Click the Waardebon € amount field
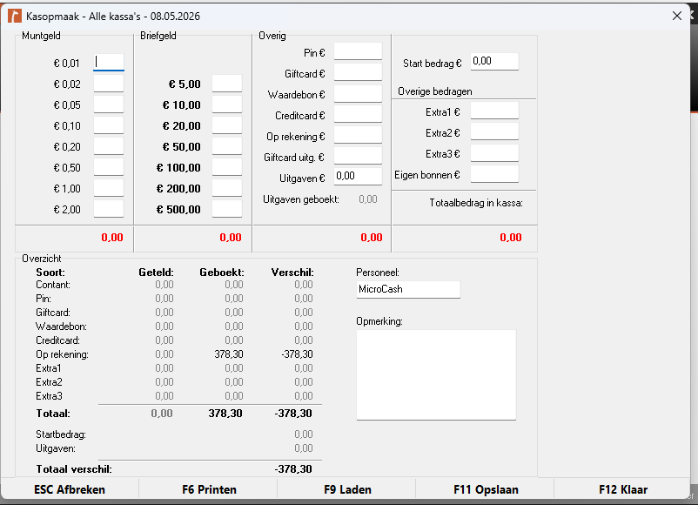698x505 pixels. click(x=358, y=93)
